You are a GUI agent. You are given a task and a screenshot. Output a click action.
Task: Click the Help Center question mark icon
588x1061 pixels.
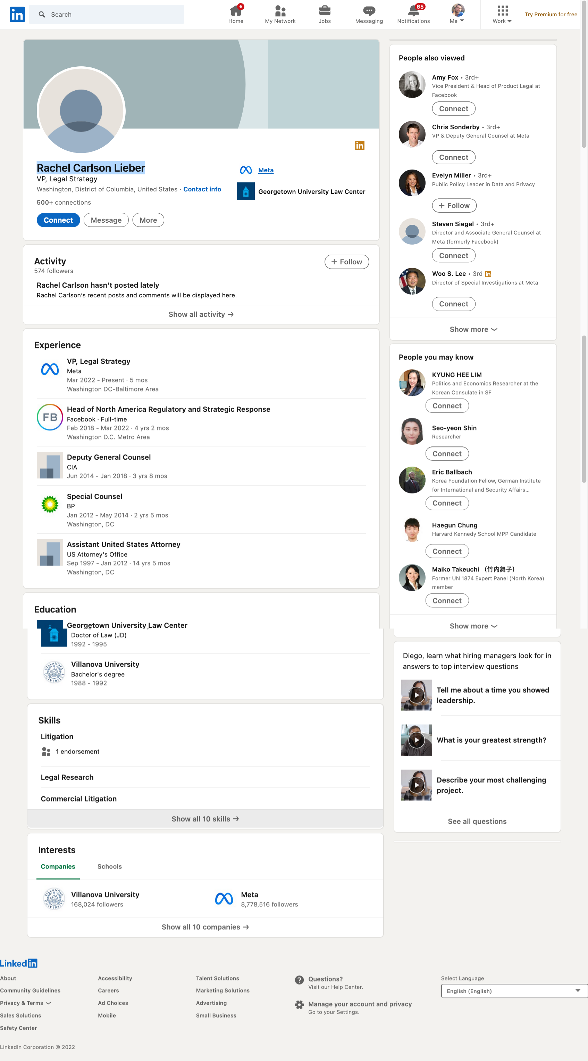point(299,980)
